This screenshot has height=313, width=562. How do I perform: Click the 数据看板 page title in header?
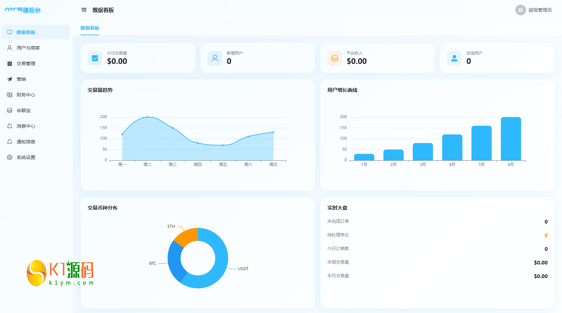tap(103, 10)
